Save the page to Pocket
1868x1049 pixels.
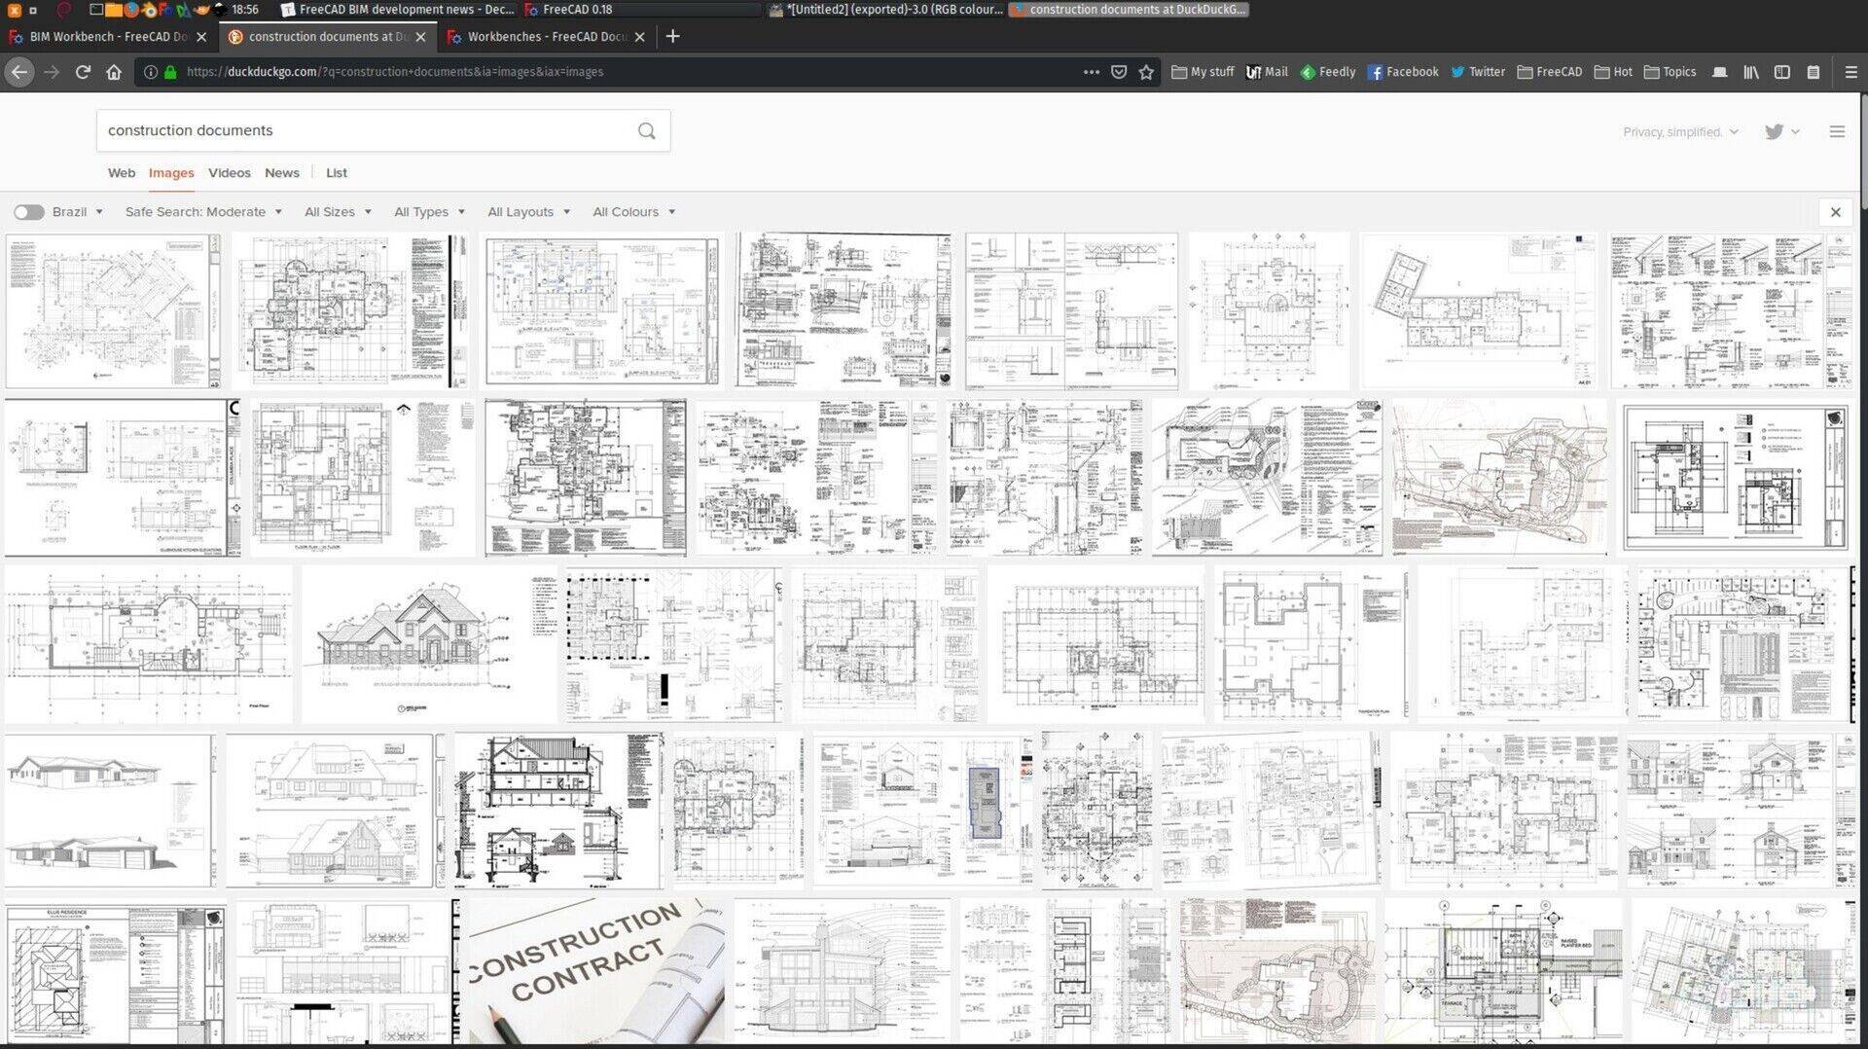tap(1119, 71)
